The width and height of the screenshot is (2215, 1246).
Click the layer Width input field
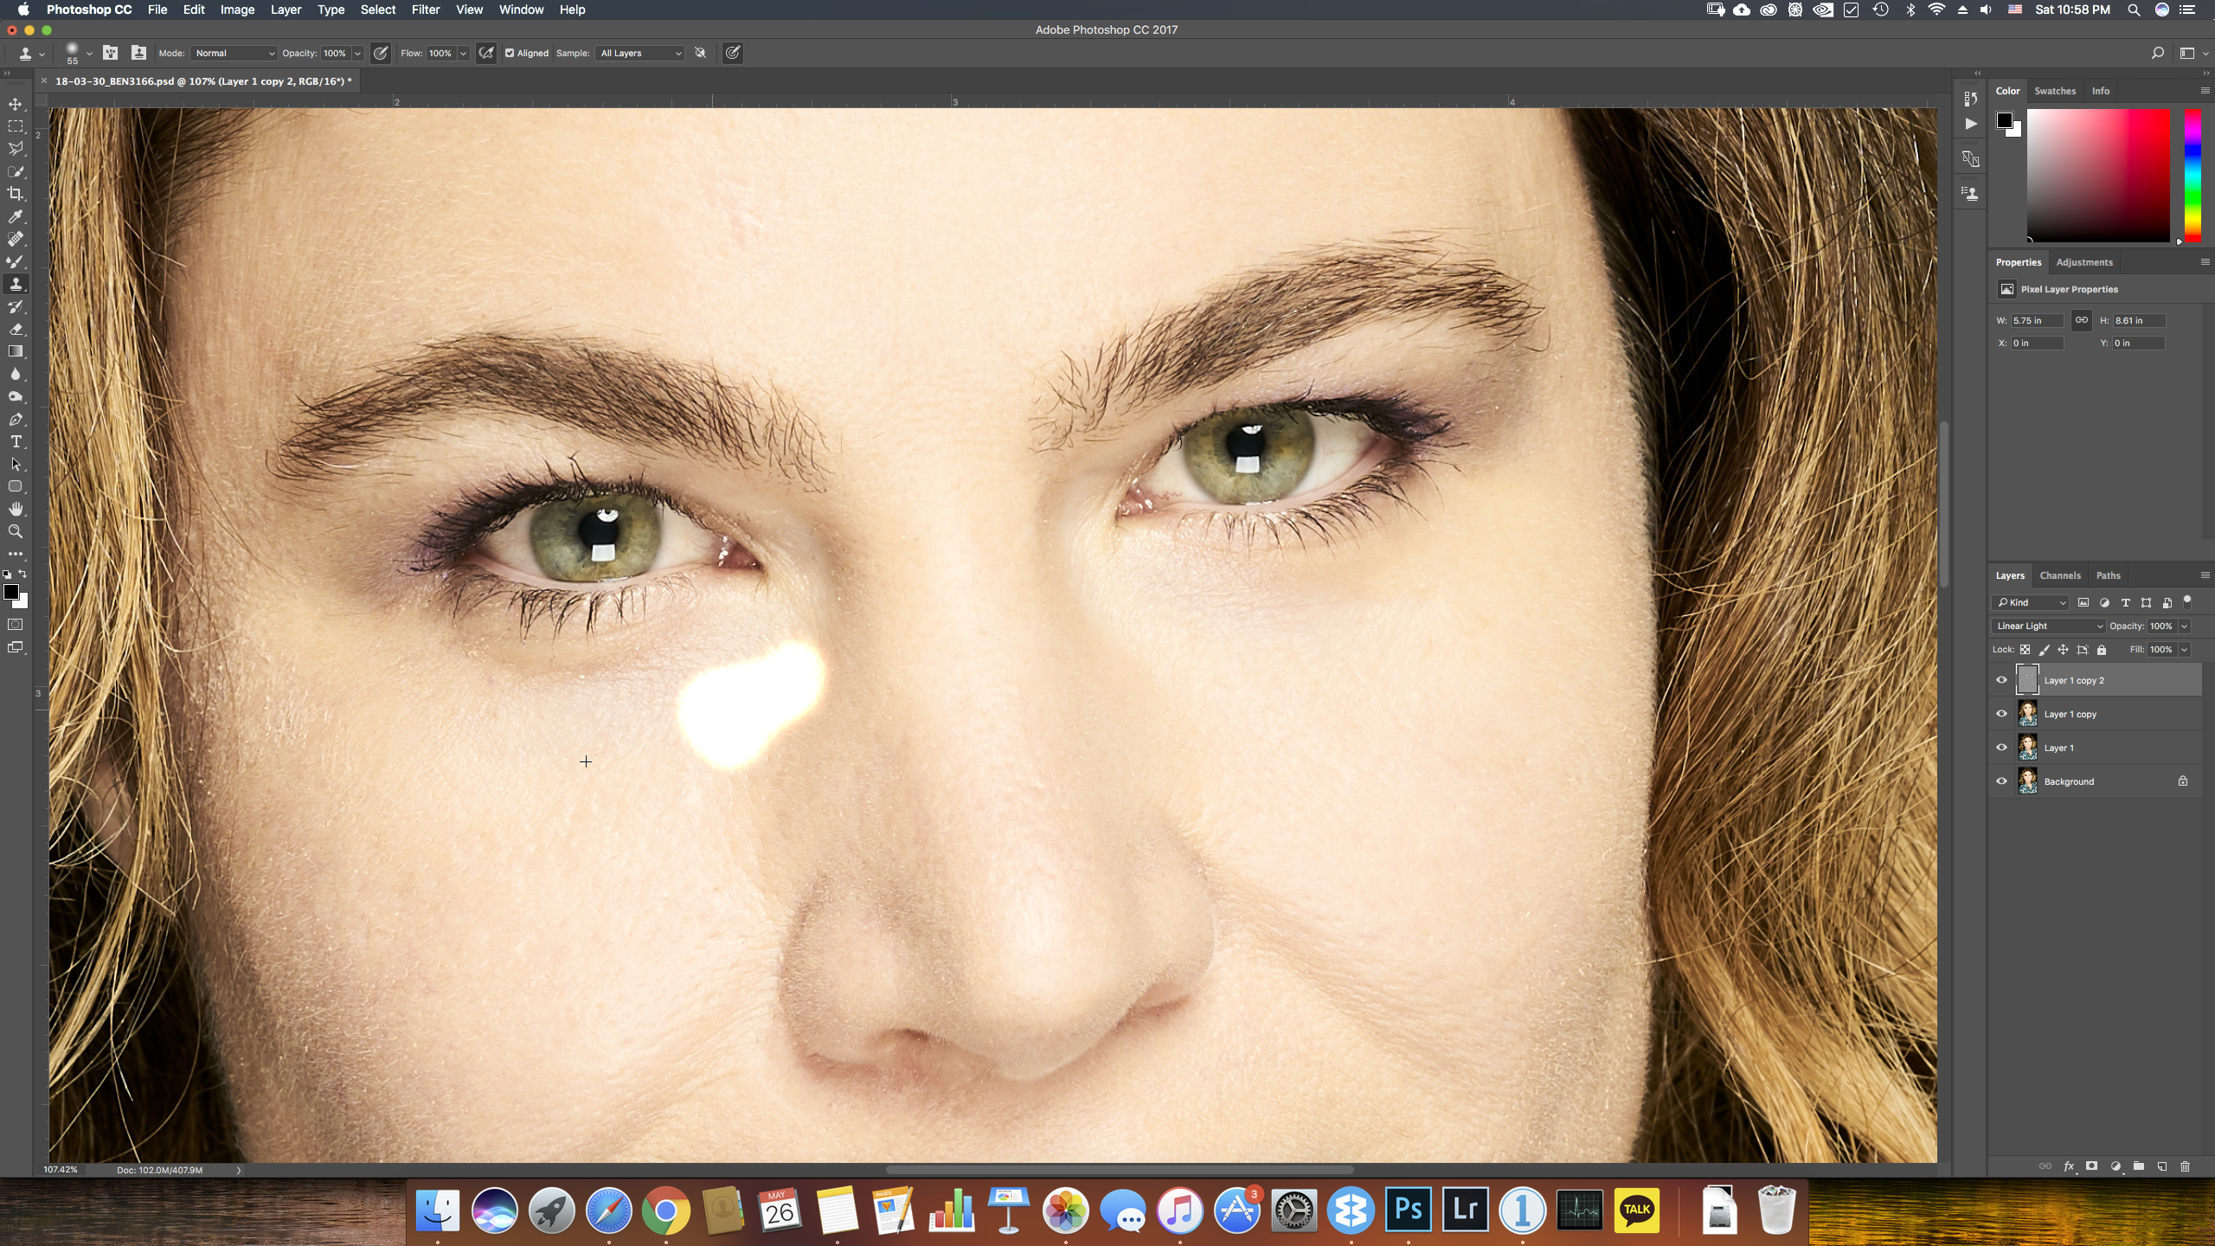click(2036, 320)
